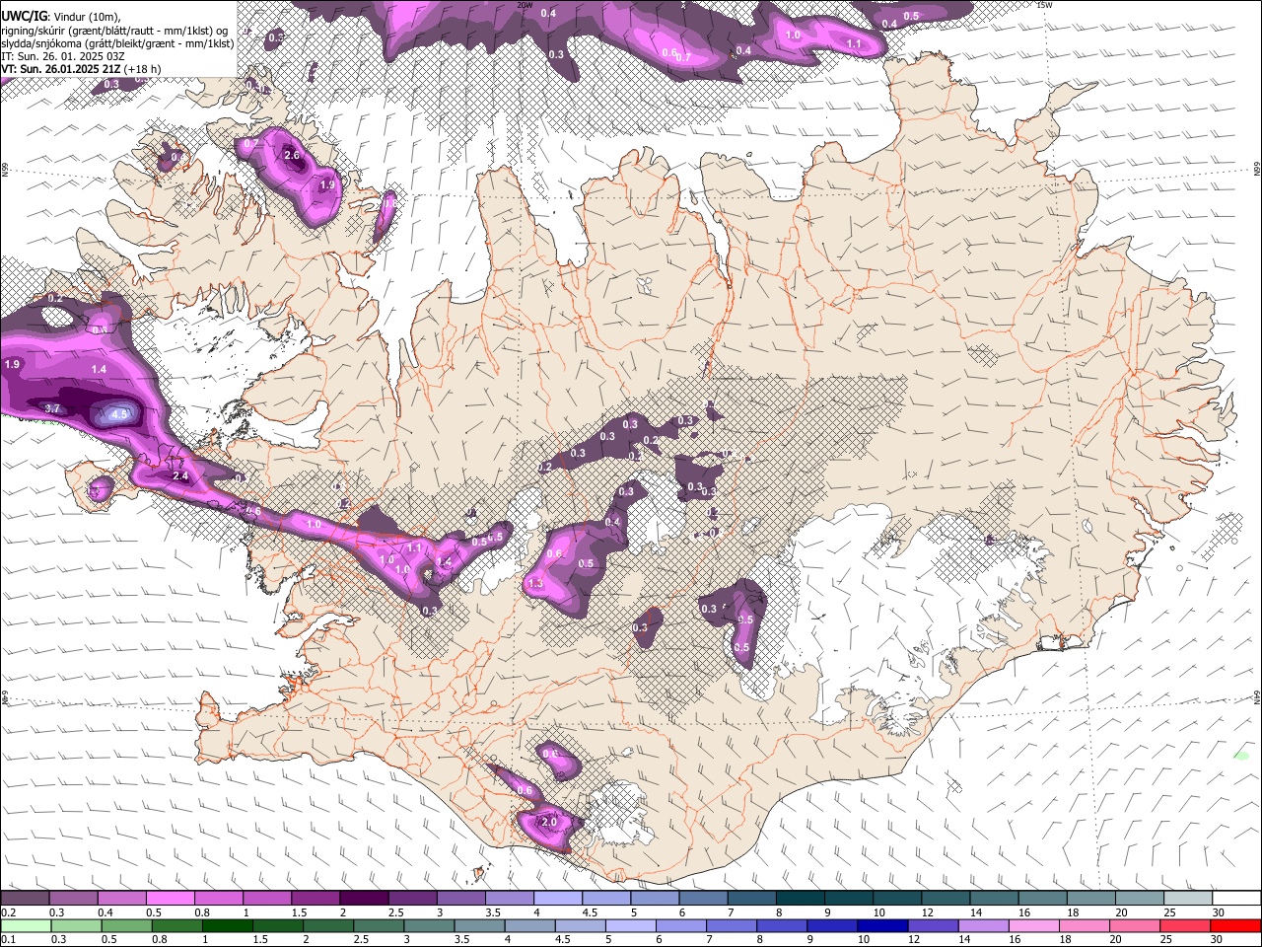Click the 1.3 value in the central highlands
Screen dimensions: 1262x947
536,584
